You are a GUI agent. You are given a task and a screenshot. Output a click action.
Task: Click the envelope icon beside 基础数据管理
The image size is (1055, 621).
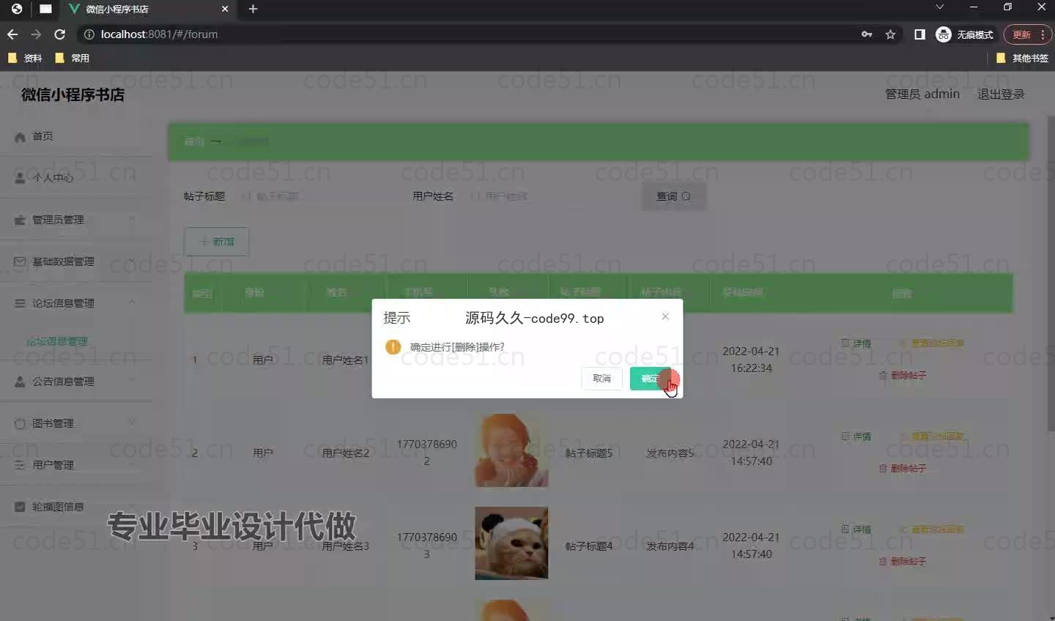21,261
